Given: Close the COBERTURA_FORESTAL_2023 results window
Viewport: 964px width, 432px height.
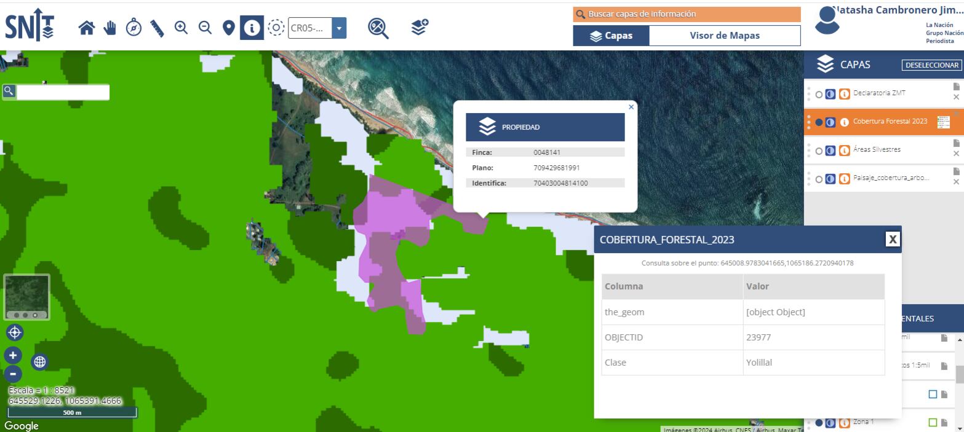Looking at the screenshot, I should click(892, 239).
